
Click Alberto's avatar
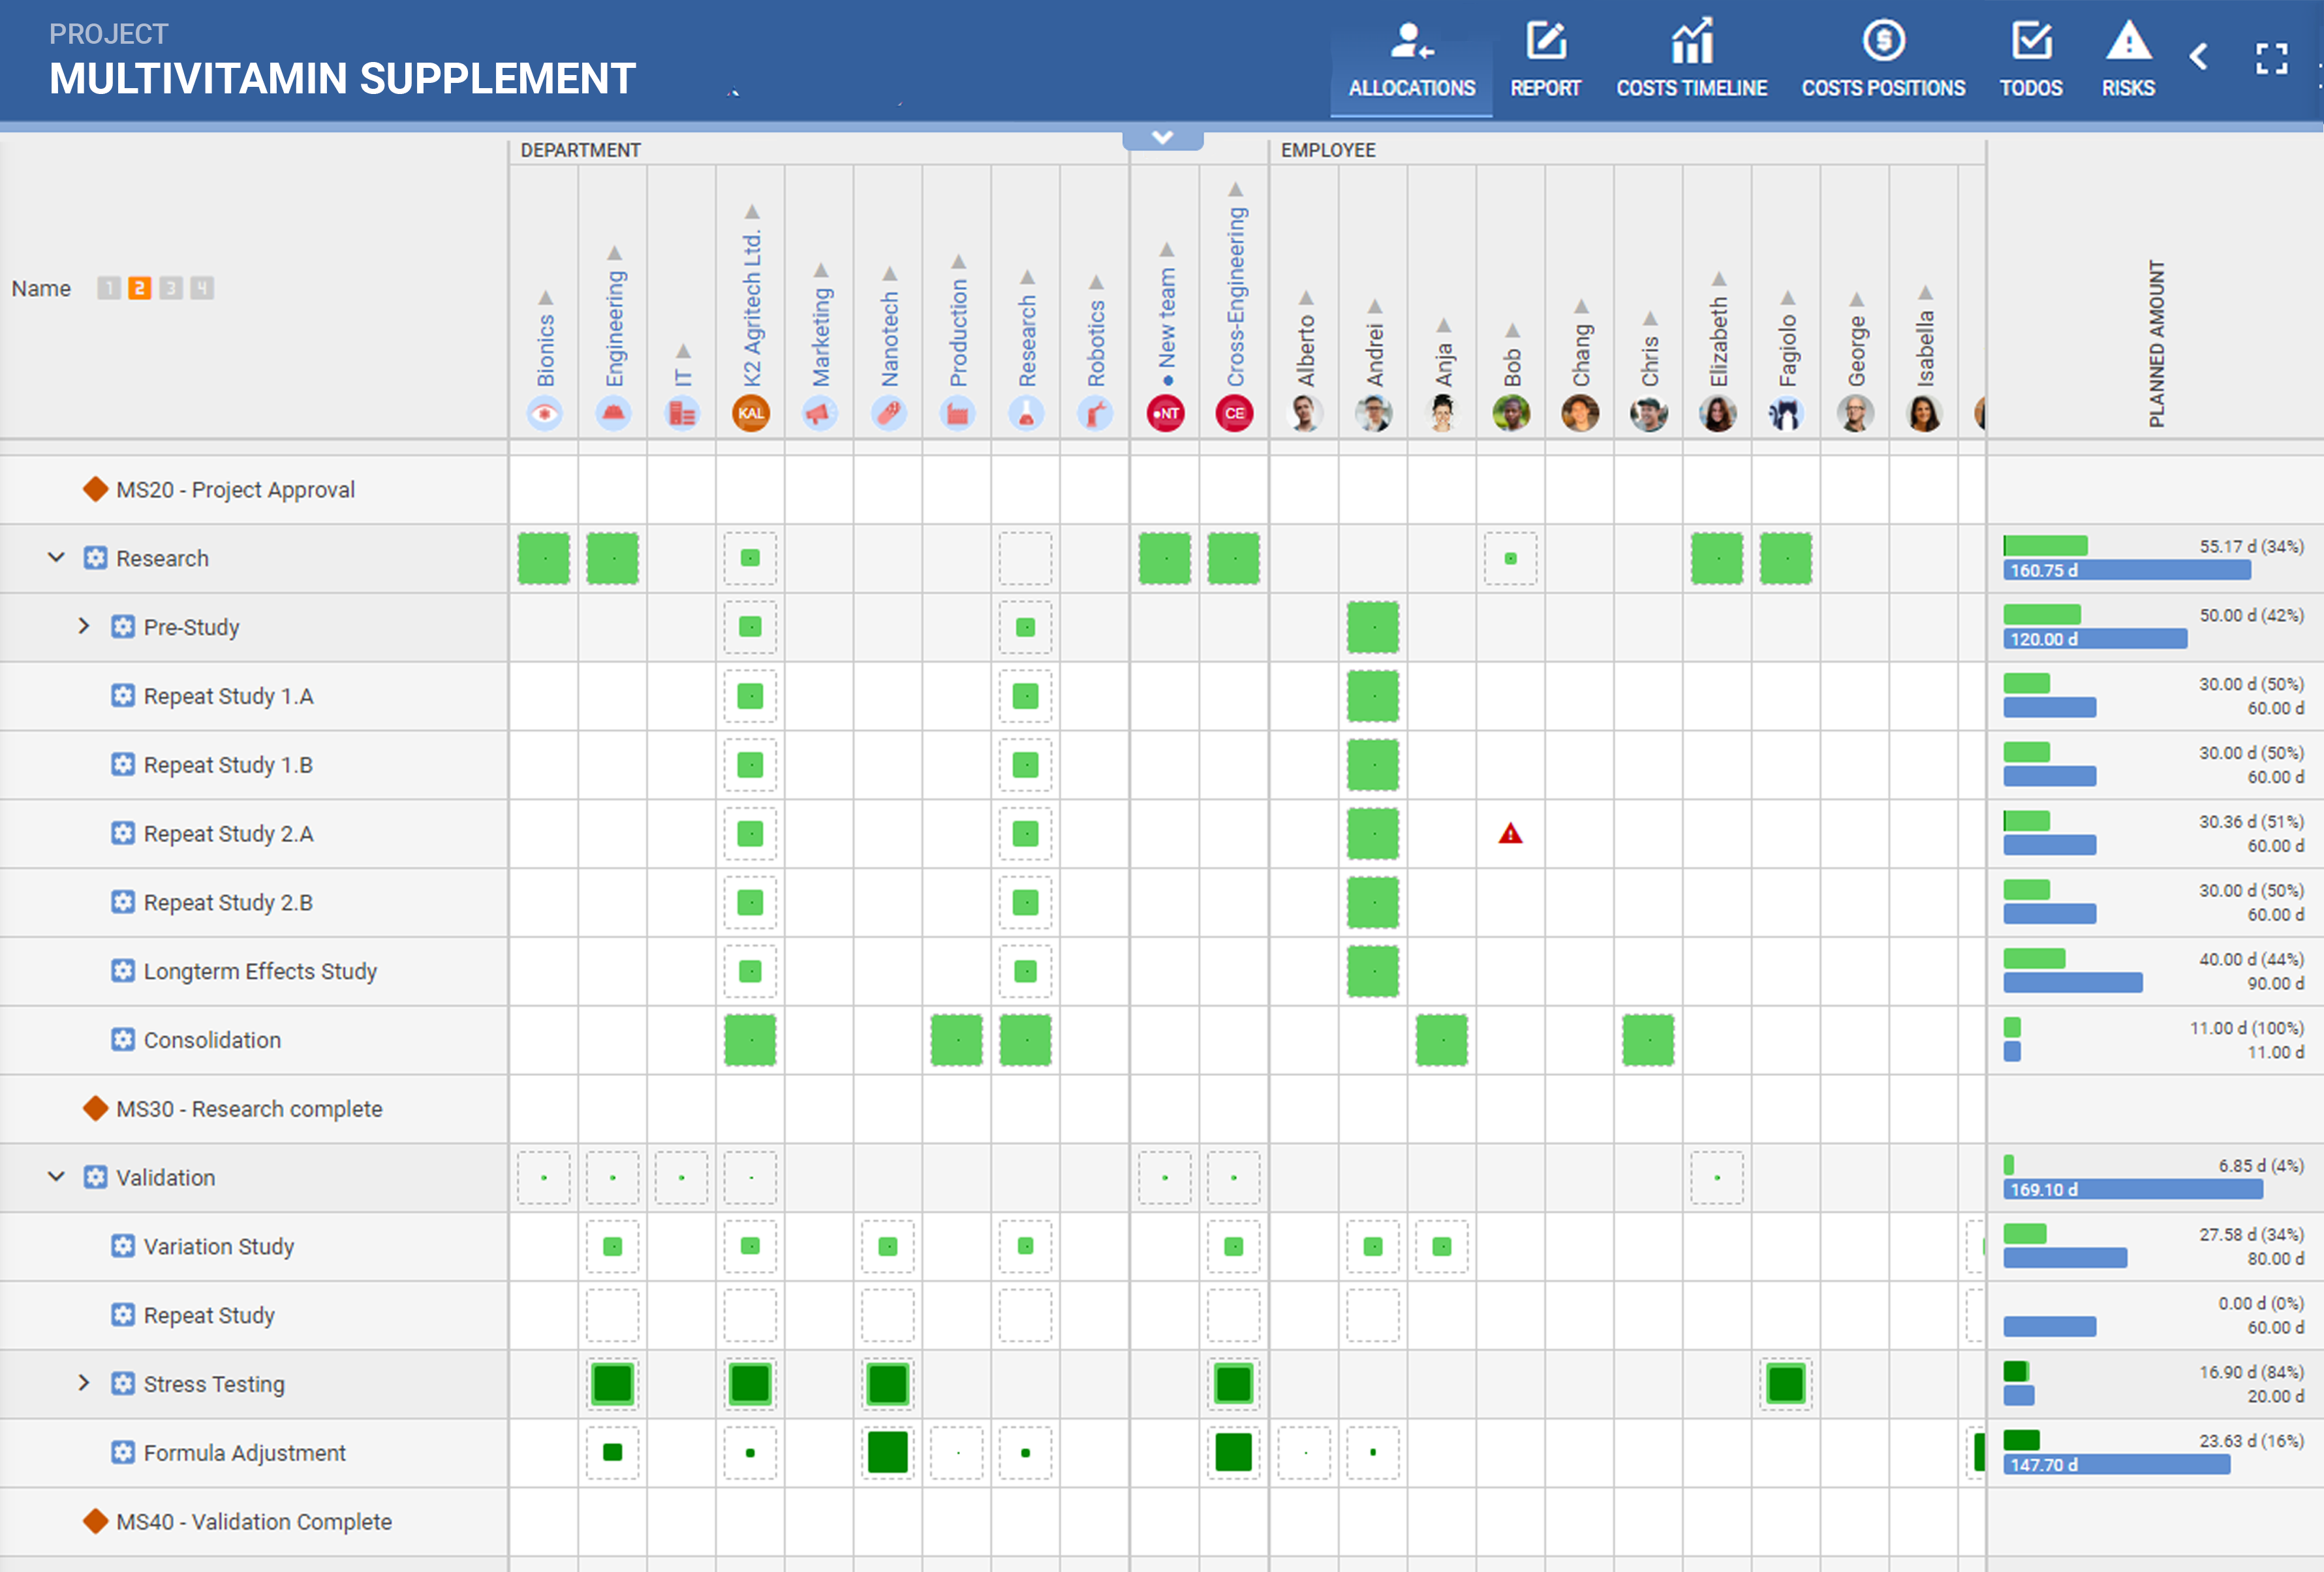coord(1305,413)
